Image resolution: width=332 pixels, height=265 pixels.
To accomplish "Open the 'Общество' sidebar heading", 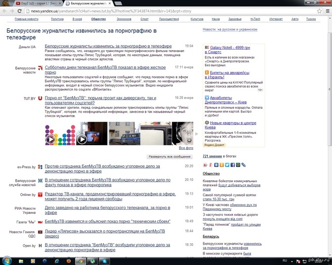I will click(x=211, y=174).
